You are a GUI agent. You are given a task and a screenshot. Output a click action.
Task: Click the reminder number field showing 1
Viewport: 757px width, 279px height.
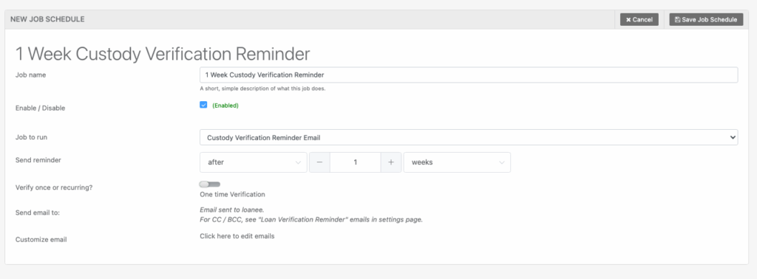[x=356, y=162]
